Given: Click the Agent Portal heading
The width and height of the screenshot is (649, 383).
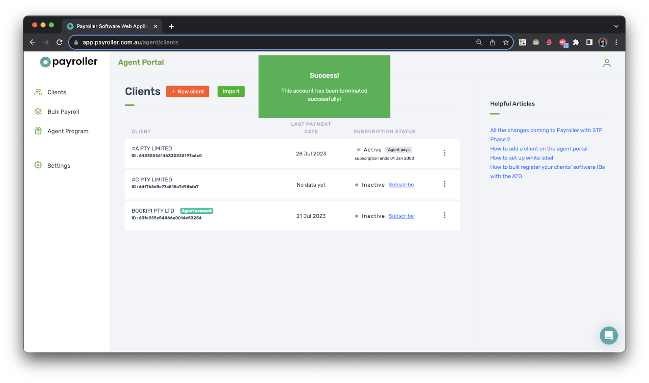Looking at the screenshot, I should [x=141, y=62].
